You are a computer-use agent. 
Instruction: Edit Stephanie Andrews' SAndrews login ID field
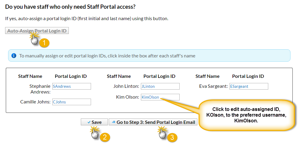tap(72, 86)
